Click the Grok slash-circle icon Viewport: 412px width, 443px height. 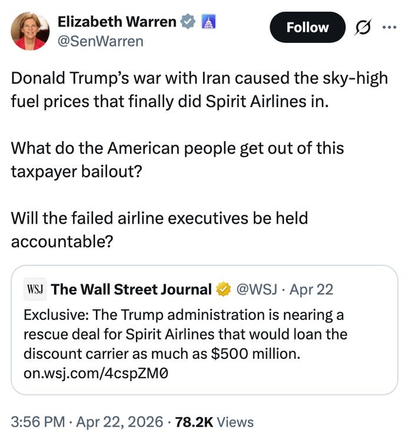pos(361,28)
